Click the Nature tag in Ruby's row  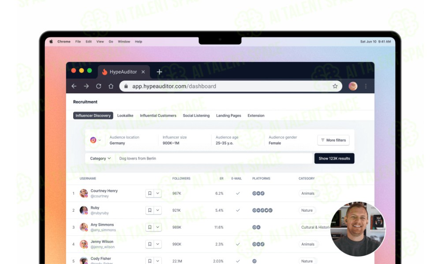click(x=307, y=210)
